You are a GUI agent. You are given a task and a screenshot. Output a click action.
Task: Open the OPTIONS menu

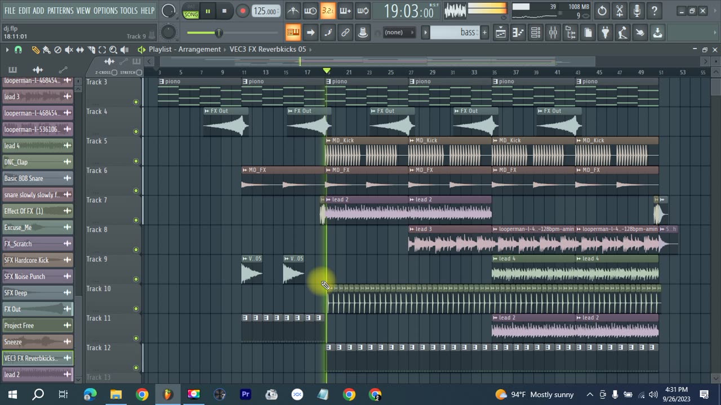105,11
